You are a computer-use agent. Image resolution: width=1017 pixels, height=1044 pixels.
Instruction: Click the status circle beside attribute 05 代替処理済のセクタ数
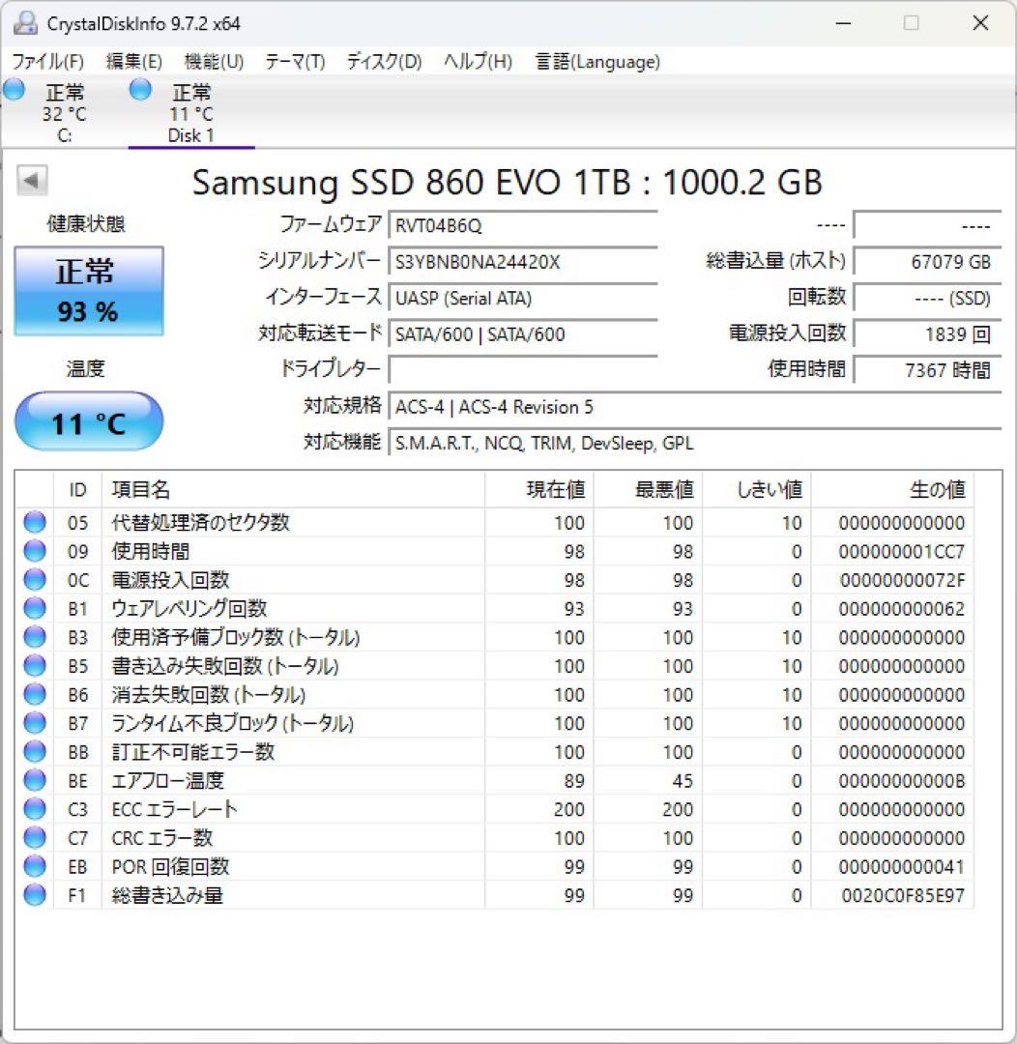click(x=34, y=522)
